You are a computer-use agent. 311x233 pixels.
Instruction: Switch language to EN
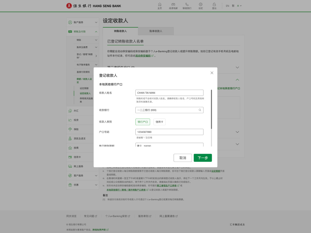point(227,6)
